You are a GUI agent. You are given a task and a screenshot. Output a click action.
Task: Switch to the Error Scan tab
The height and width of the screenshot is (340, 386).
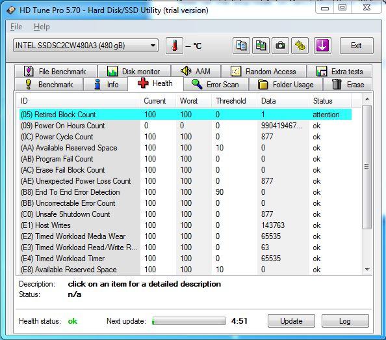click(x=216, y=85)
